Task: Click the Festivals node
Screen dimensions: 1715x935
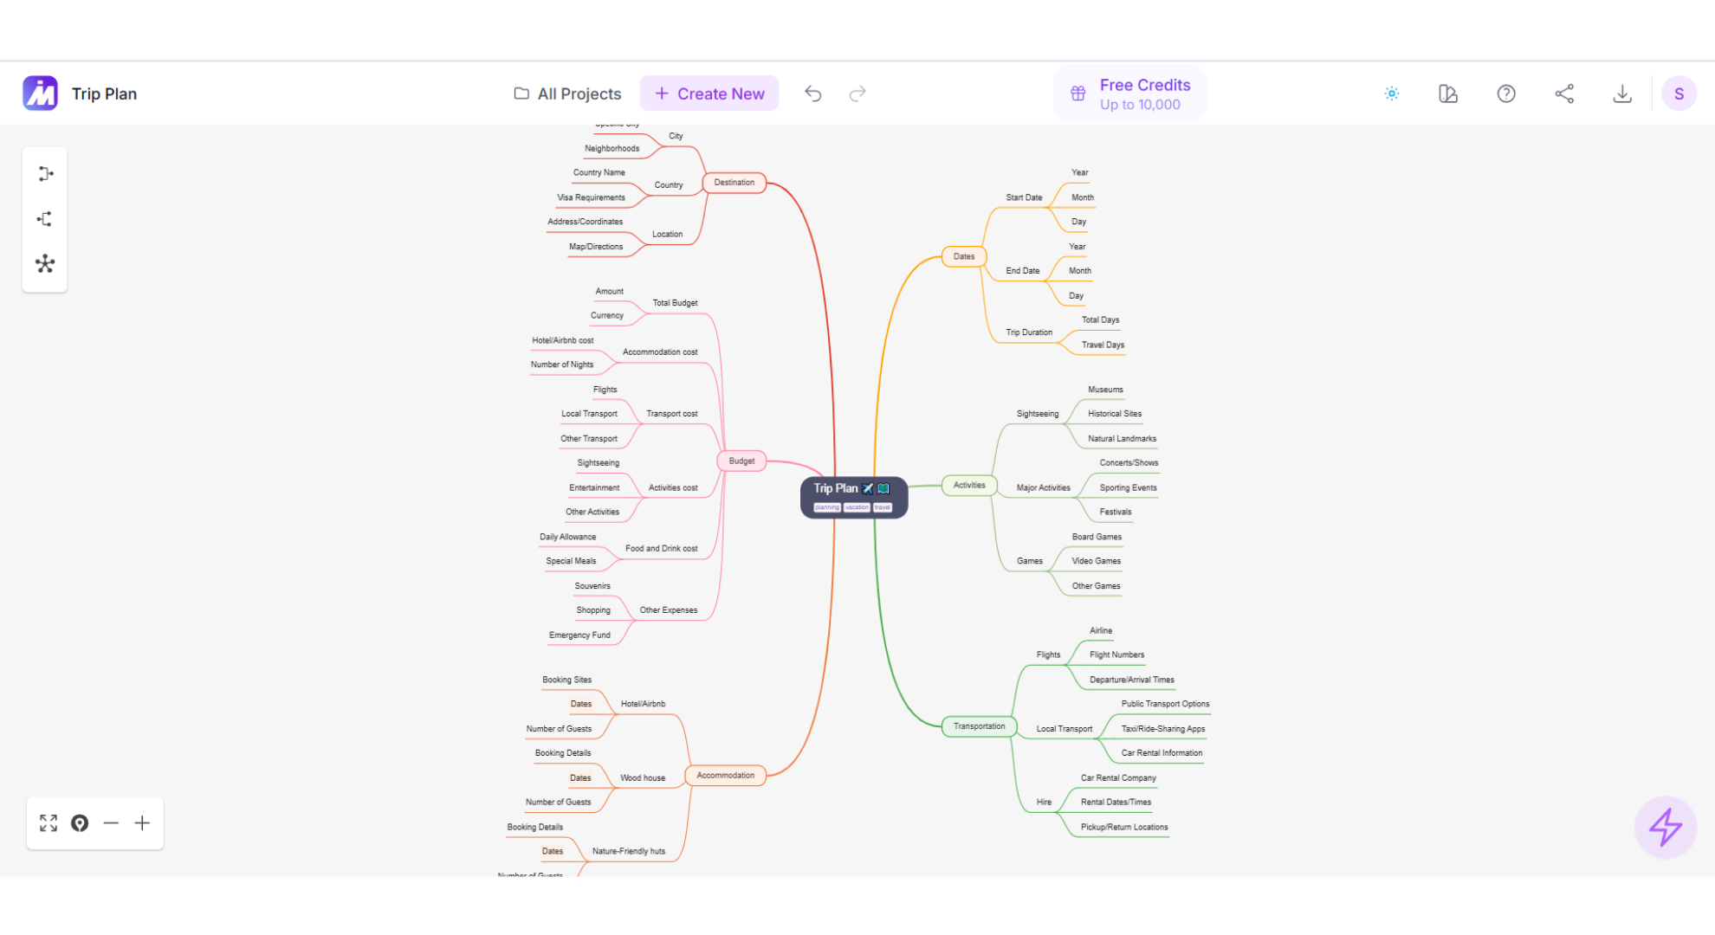Action: coord(1116,513)
